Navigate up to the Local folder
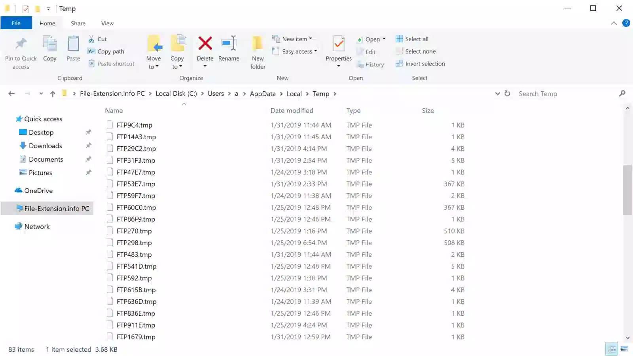 click(x=52, y=94)
